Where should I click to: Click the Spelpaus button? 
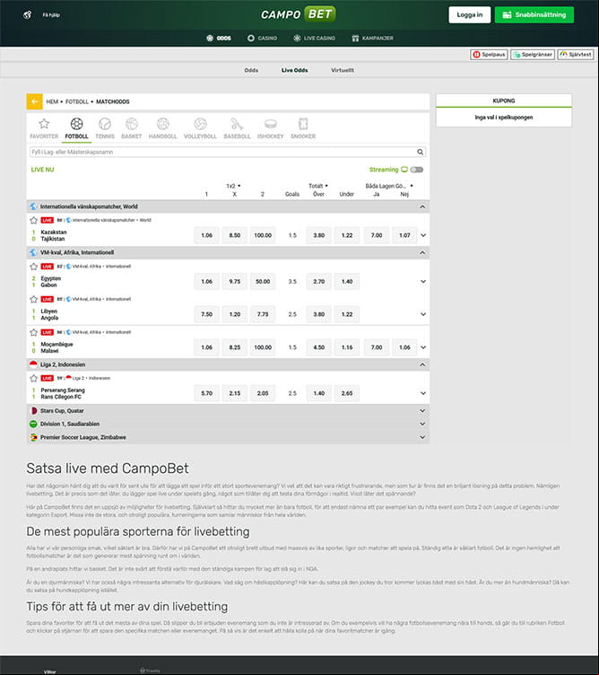click(x=489, y=55)
